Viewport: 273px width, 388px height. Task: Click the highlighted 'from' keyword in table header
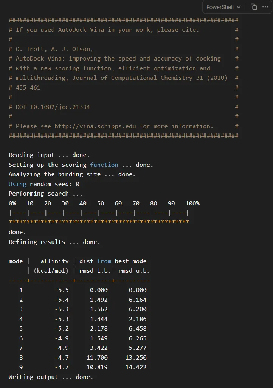(104, 261)
